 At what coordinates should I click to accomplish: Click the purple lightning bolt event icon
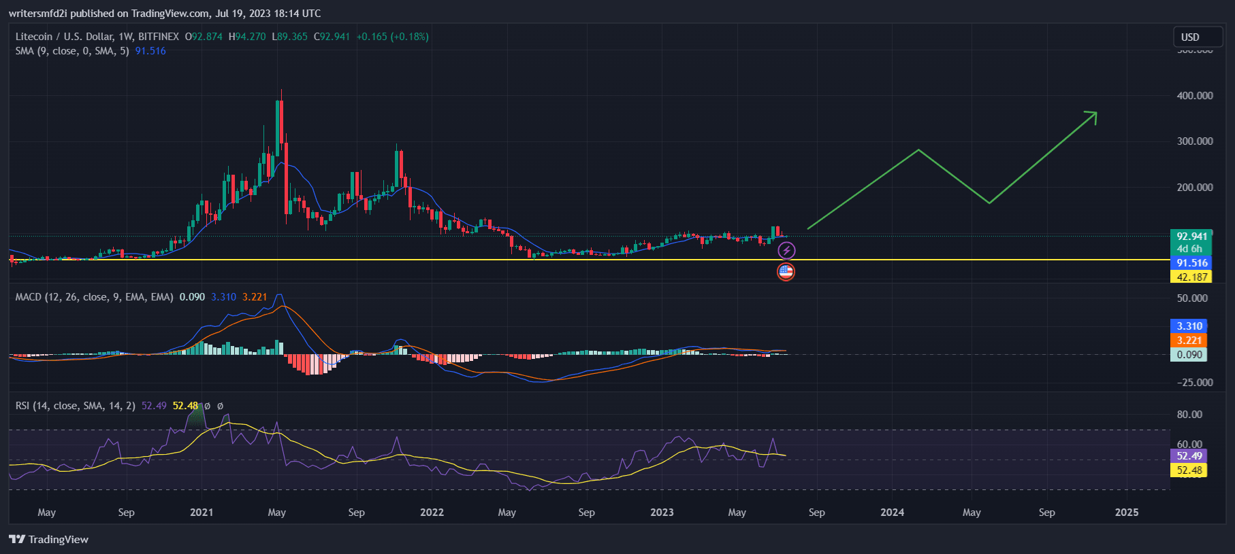pos(786,251)
